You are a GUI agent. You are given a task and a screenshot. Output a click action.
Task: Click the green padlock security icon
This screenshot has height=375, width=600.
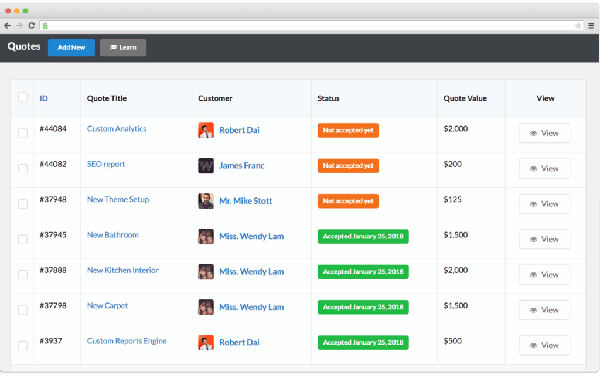tap(45, 26)
